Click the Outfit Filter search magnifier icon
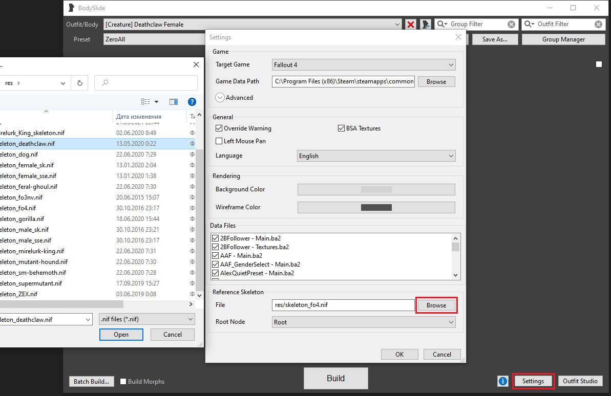Screen dimensions: 611x396 529,24
